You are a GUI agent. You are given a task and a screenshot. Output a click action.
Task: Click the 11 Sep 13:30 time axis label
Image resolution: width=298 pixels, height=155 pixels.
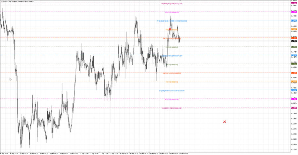point(84,153)
